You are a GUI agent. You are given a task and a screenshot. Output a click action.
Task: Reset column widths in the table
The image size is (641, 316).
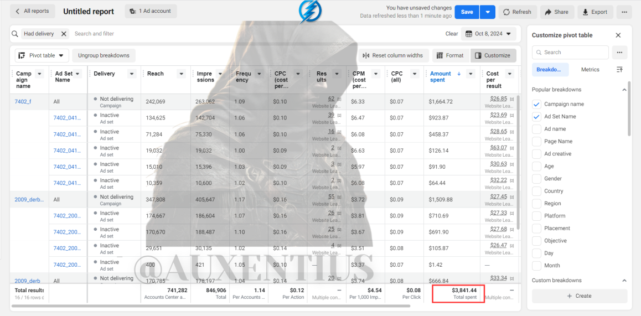[x=394, y=55]
